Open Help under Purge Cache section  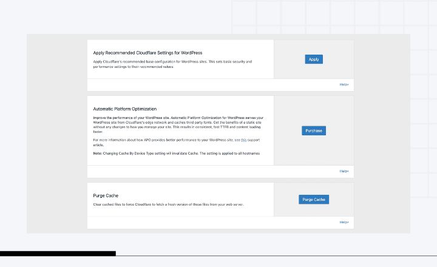click(x=344, y=222)
